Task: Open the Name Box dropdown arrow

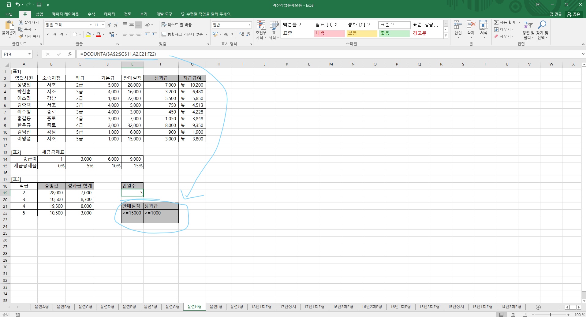Action: [29, 54]
